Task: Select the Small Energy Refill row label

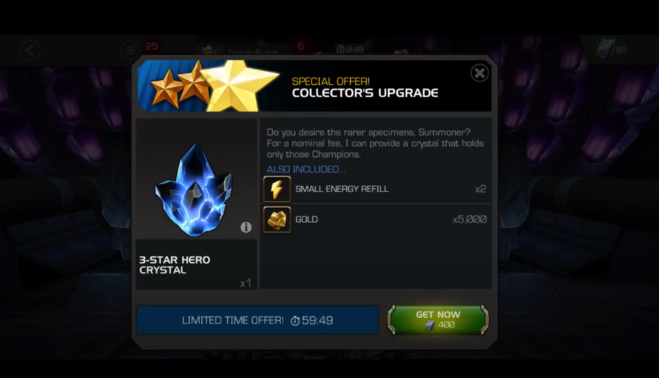Action: (342, 189)
